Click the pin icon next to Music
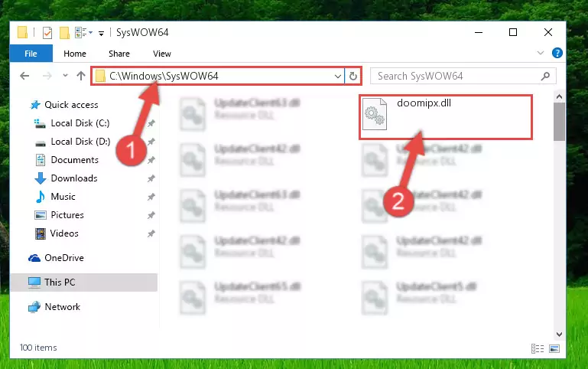Viewport: 588px width, 369px height. [x=151, y=197]
